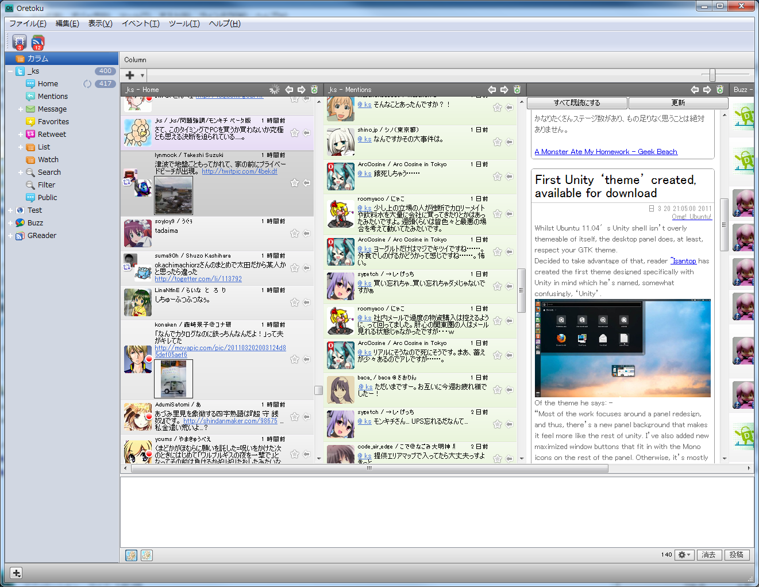This screenshot has width=759, height=587.
Task: Click the column width slider handle
Action: [712, 75]
